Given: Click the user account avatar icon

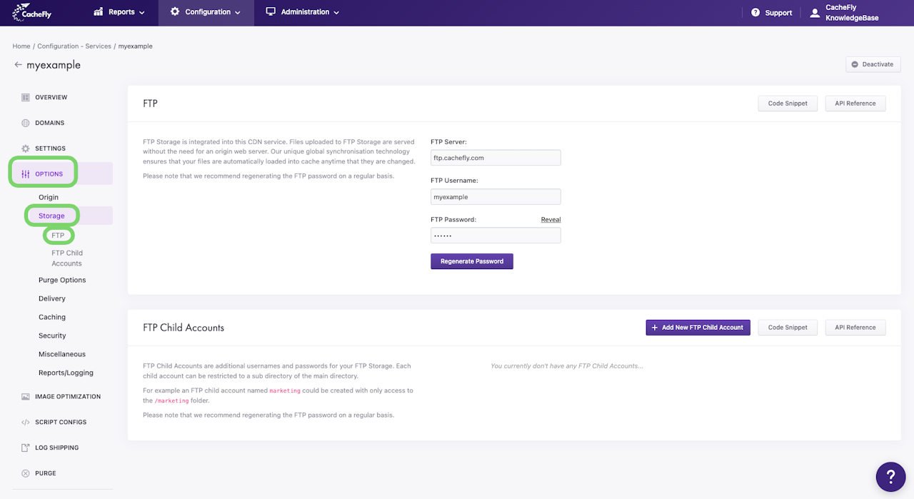Looking at the screenshot, I should click(815, 13).
